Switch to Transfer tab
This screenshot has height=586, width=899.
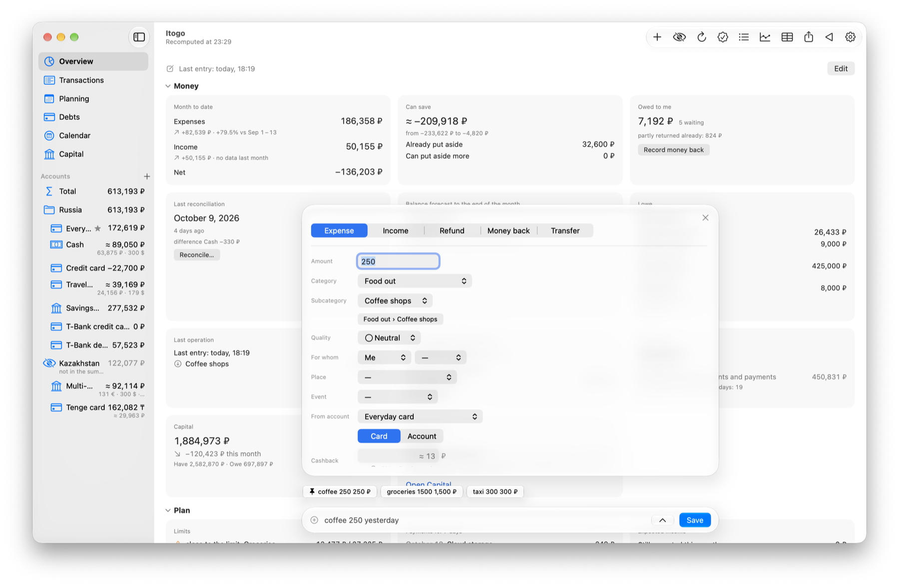pos(565,230)
